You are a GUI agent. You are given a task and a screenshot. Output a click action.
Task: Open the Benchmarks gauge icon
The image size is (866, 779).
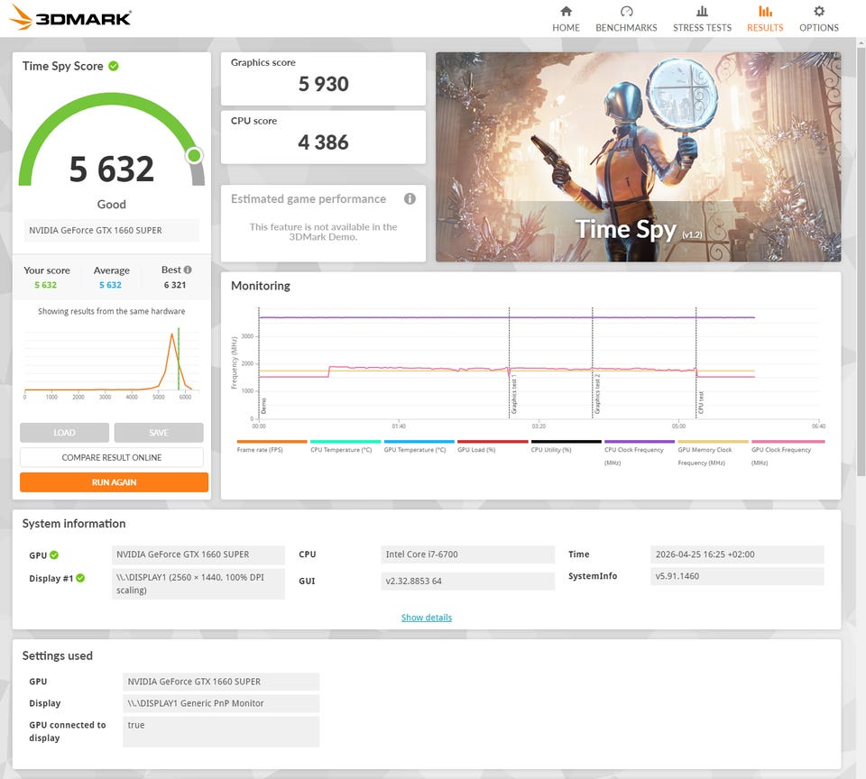click(x=626, y=12)
